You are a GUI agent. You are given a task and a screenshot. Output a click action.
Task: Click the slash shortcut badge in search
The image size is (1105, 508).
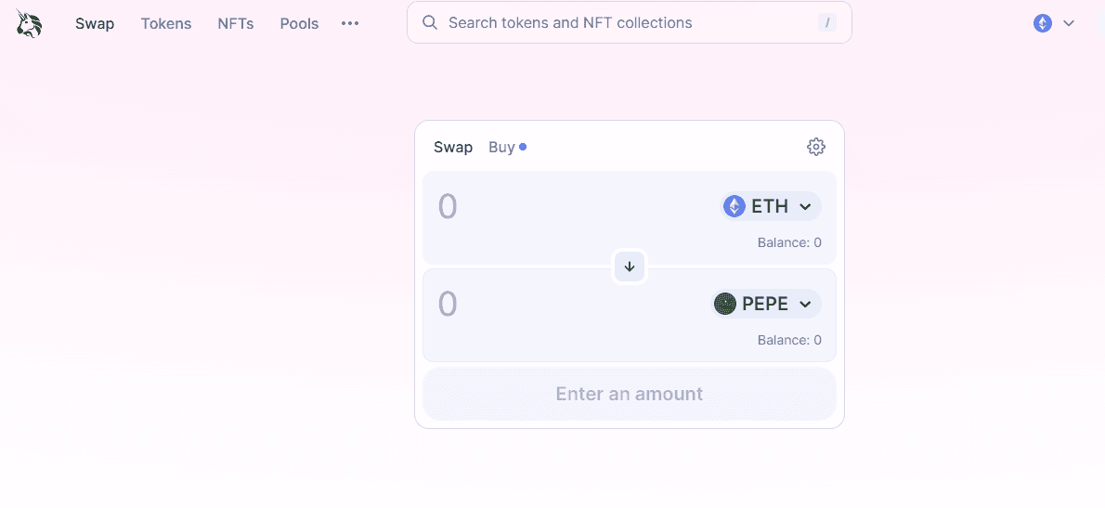pyautogui.click(x=826, y=22)
